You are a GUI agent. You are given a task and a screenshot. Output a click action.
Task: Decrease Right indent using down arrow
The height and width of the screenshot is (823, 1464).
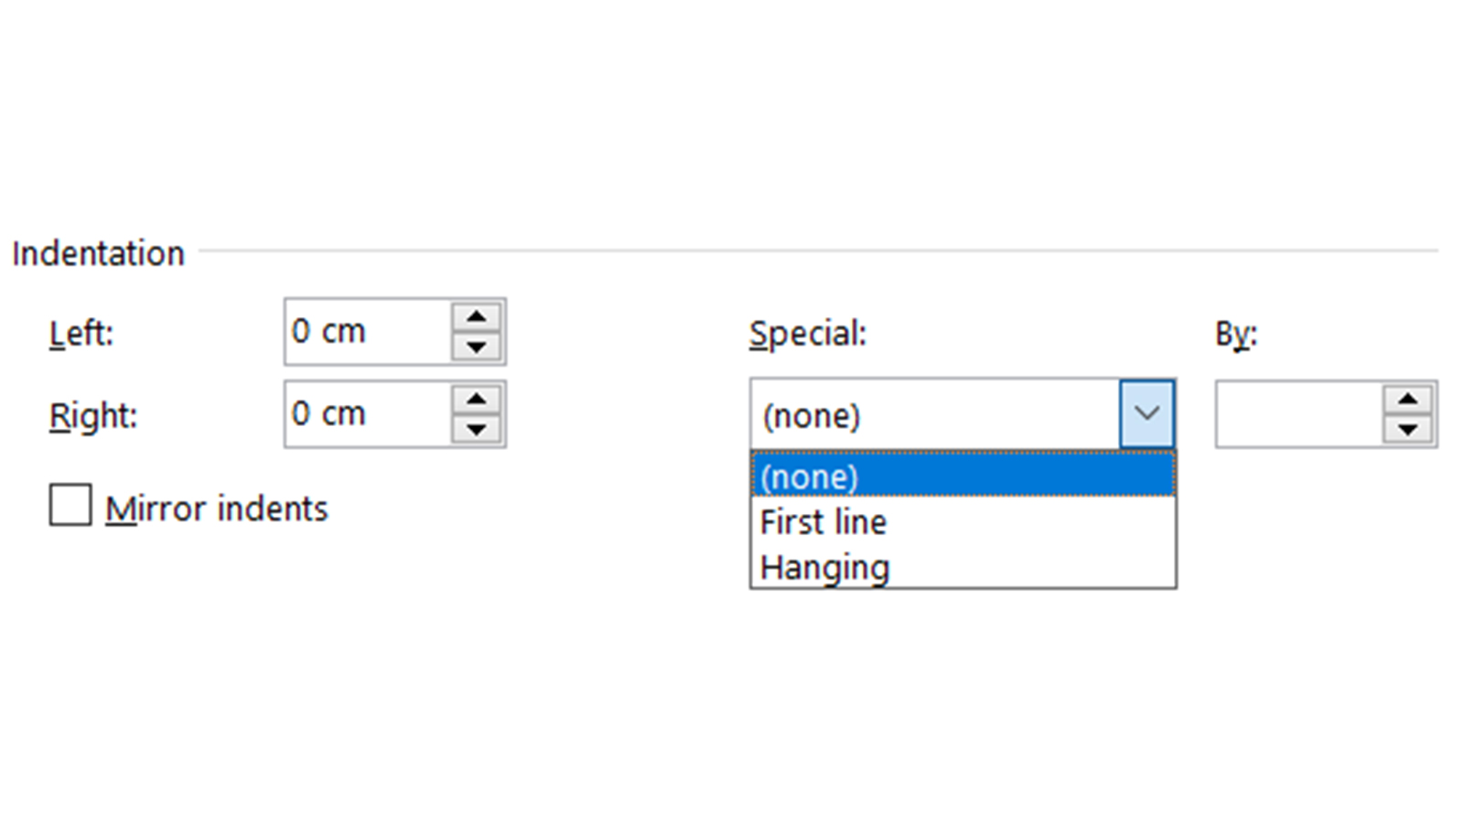point(476,429)
